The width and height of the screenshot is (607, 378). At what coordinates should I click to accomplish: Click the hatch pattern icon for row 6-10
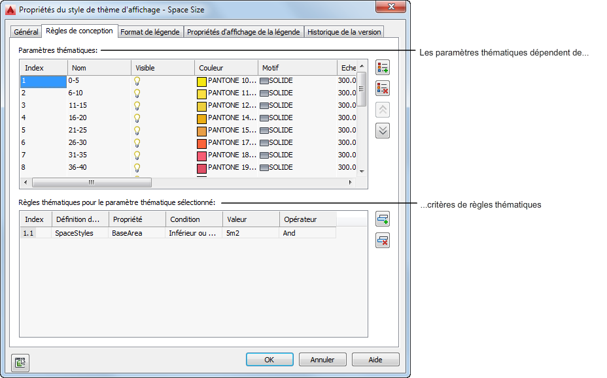(x=264, y=93)
